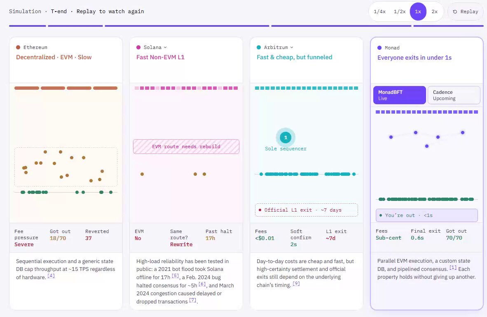Select the 1x playback speed
Image resolution: width=487 pixels, height=317 pixels.
pyautogui.click(x=418, y=12)
